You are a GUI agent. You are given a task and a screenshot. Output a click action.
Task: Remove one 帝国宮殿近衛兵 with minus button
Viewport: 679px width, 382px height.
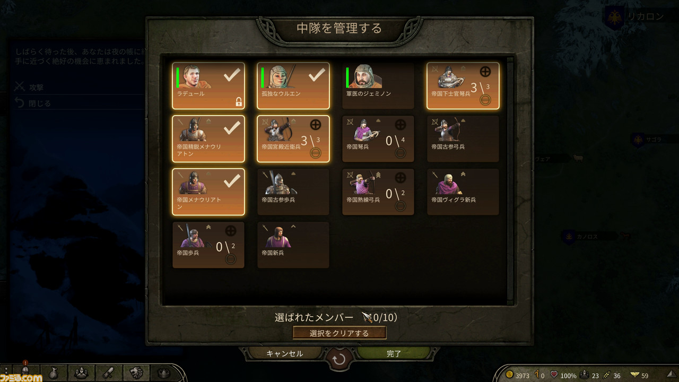pyautogui.click(x=315, y=153)
